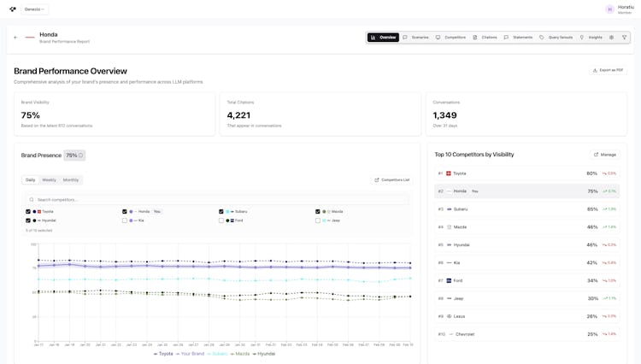
Task: Click Jeep's light cyan color swatch
Action: [x=324, y=220]
